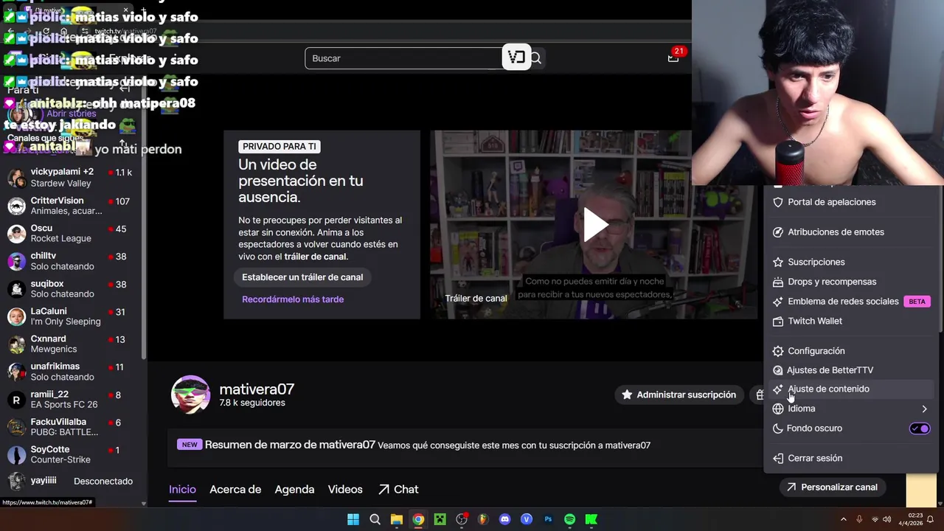This screenshot has width=944, height=531.
Task: Open chilltv channel in the sidebar
Action: pyautogui.click(x=72, y=261)
